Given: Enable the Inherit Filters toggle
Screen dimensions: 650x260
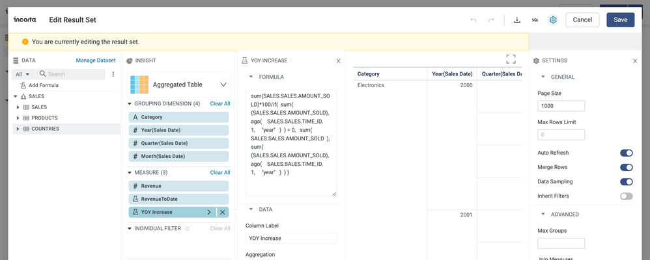Looking at the screenshot, I should pyautogui.click(x=626, y=196).
